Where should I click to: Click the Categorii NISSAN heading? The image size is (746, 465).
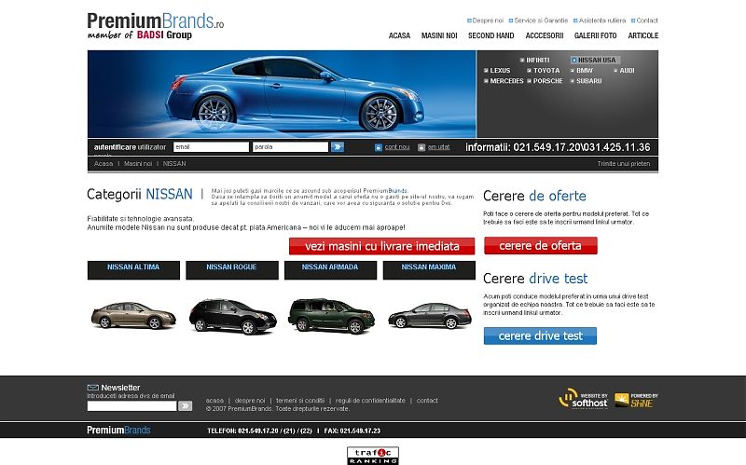pyautogui.click(x=140, y=194)
